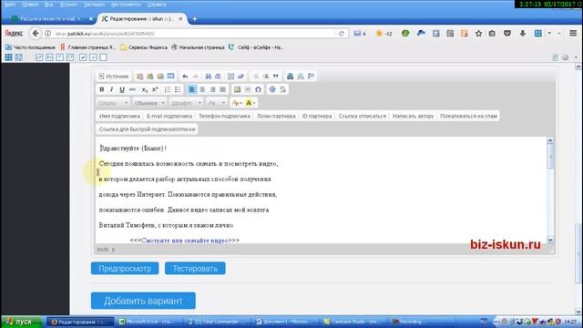Click the editor scroll-down arrow
The image size is (583, 328).
click(x=550, y=241)
